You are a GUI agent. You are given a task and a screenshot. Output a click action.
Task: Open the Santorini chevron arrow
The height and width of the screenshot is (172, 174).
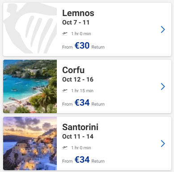click(x=163, y=143)
